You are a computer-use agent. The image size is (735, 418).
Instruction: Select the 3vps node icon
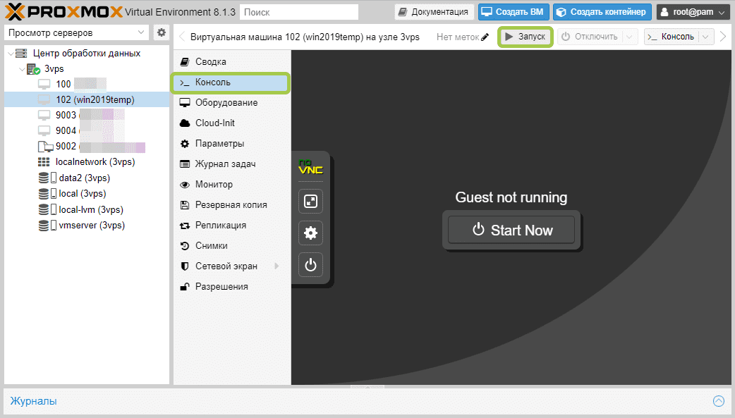click(33, 69)
